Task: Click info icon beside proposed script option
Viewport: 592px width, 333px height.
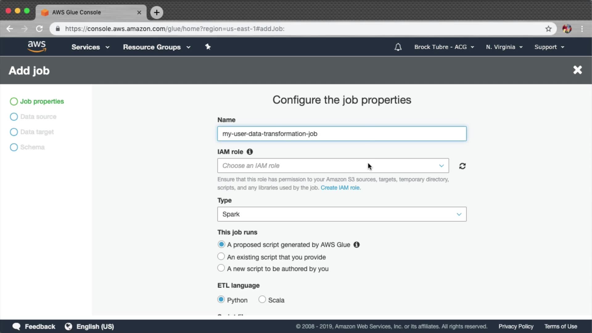Action: point(356,245)
